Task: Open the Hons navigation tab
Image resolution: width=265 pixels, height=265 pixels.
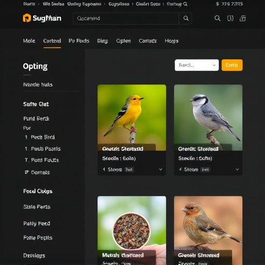Action: click(171, 41)
